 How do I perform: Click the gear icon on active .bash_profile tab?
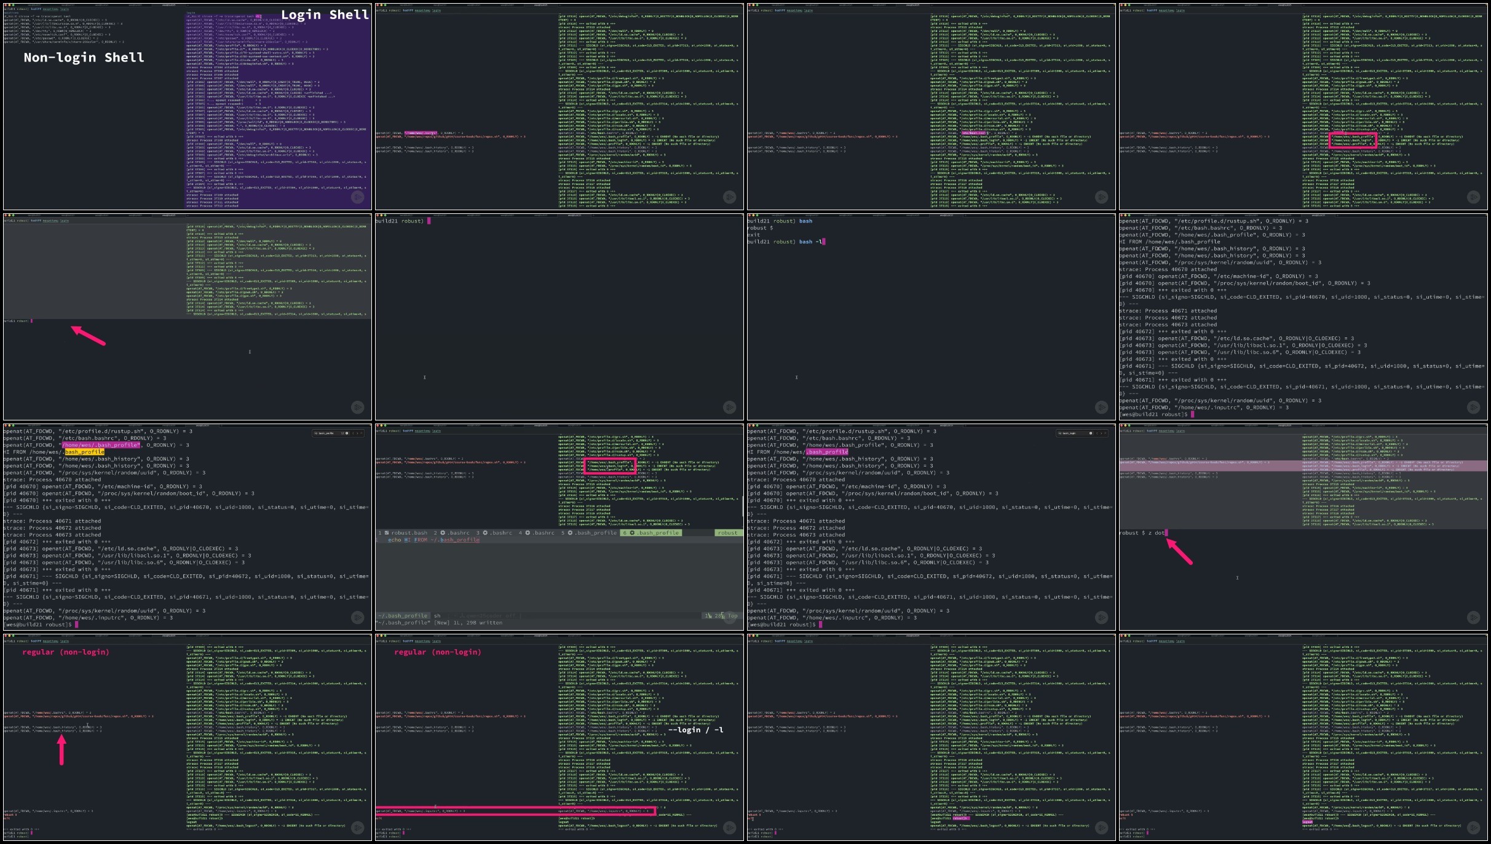pyautogui.click(x=631, y=532)
